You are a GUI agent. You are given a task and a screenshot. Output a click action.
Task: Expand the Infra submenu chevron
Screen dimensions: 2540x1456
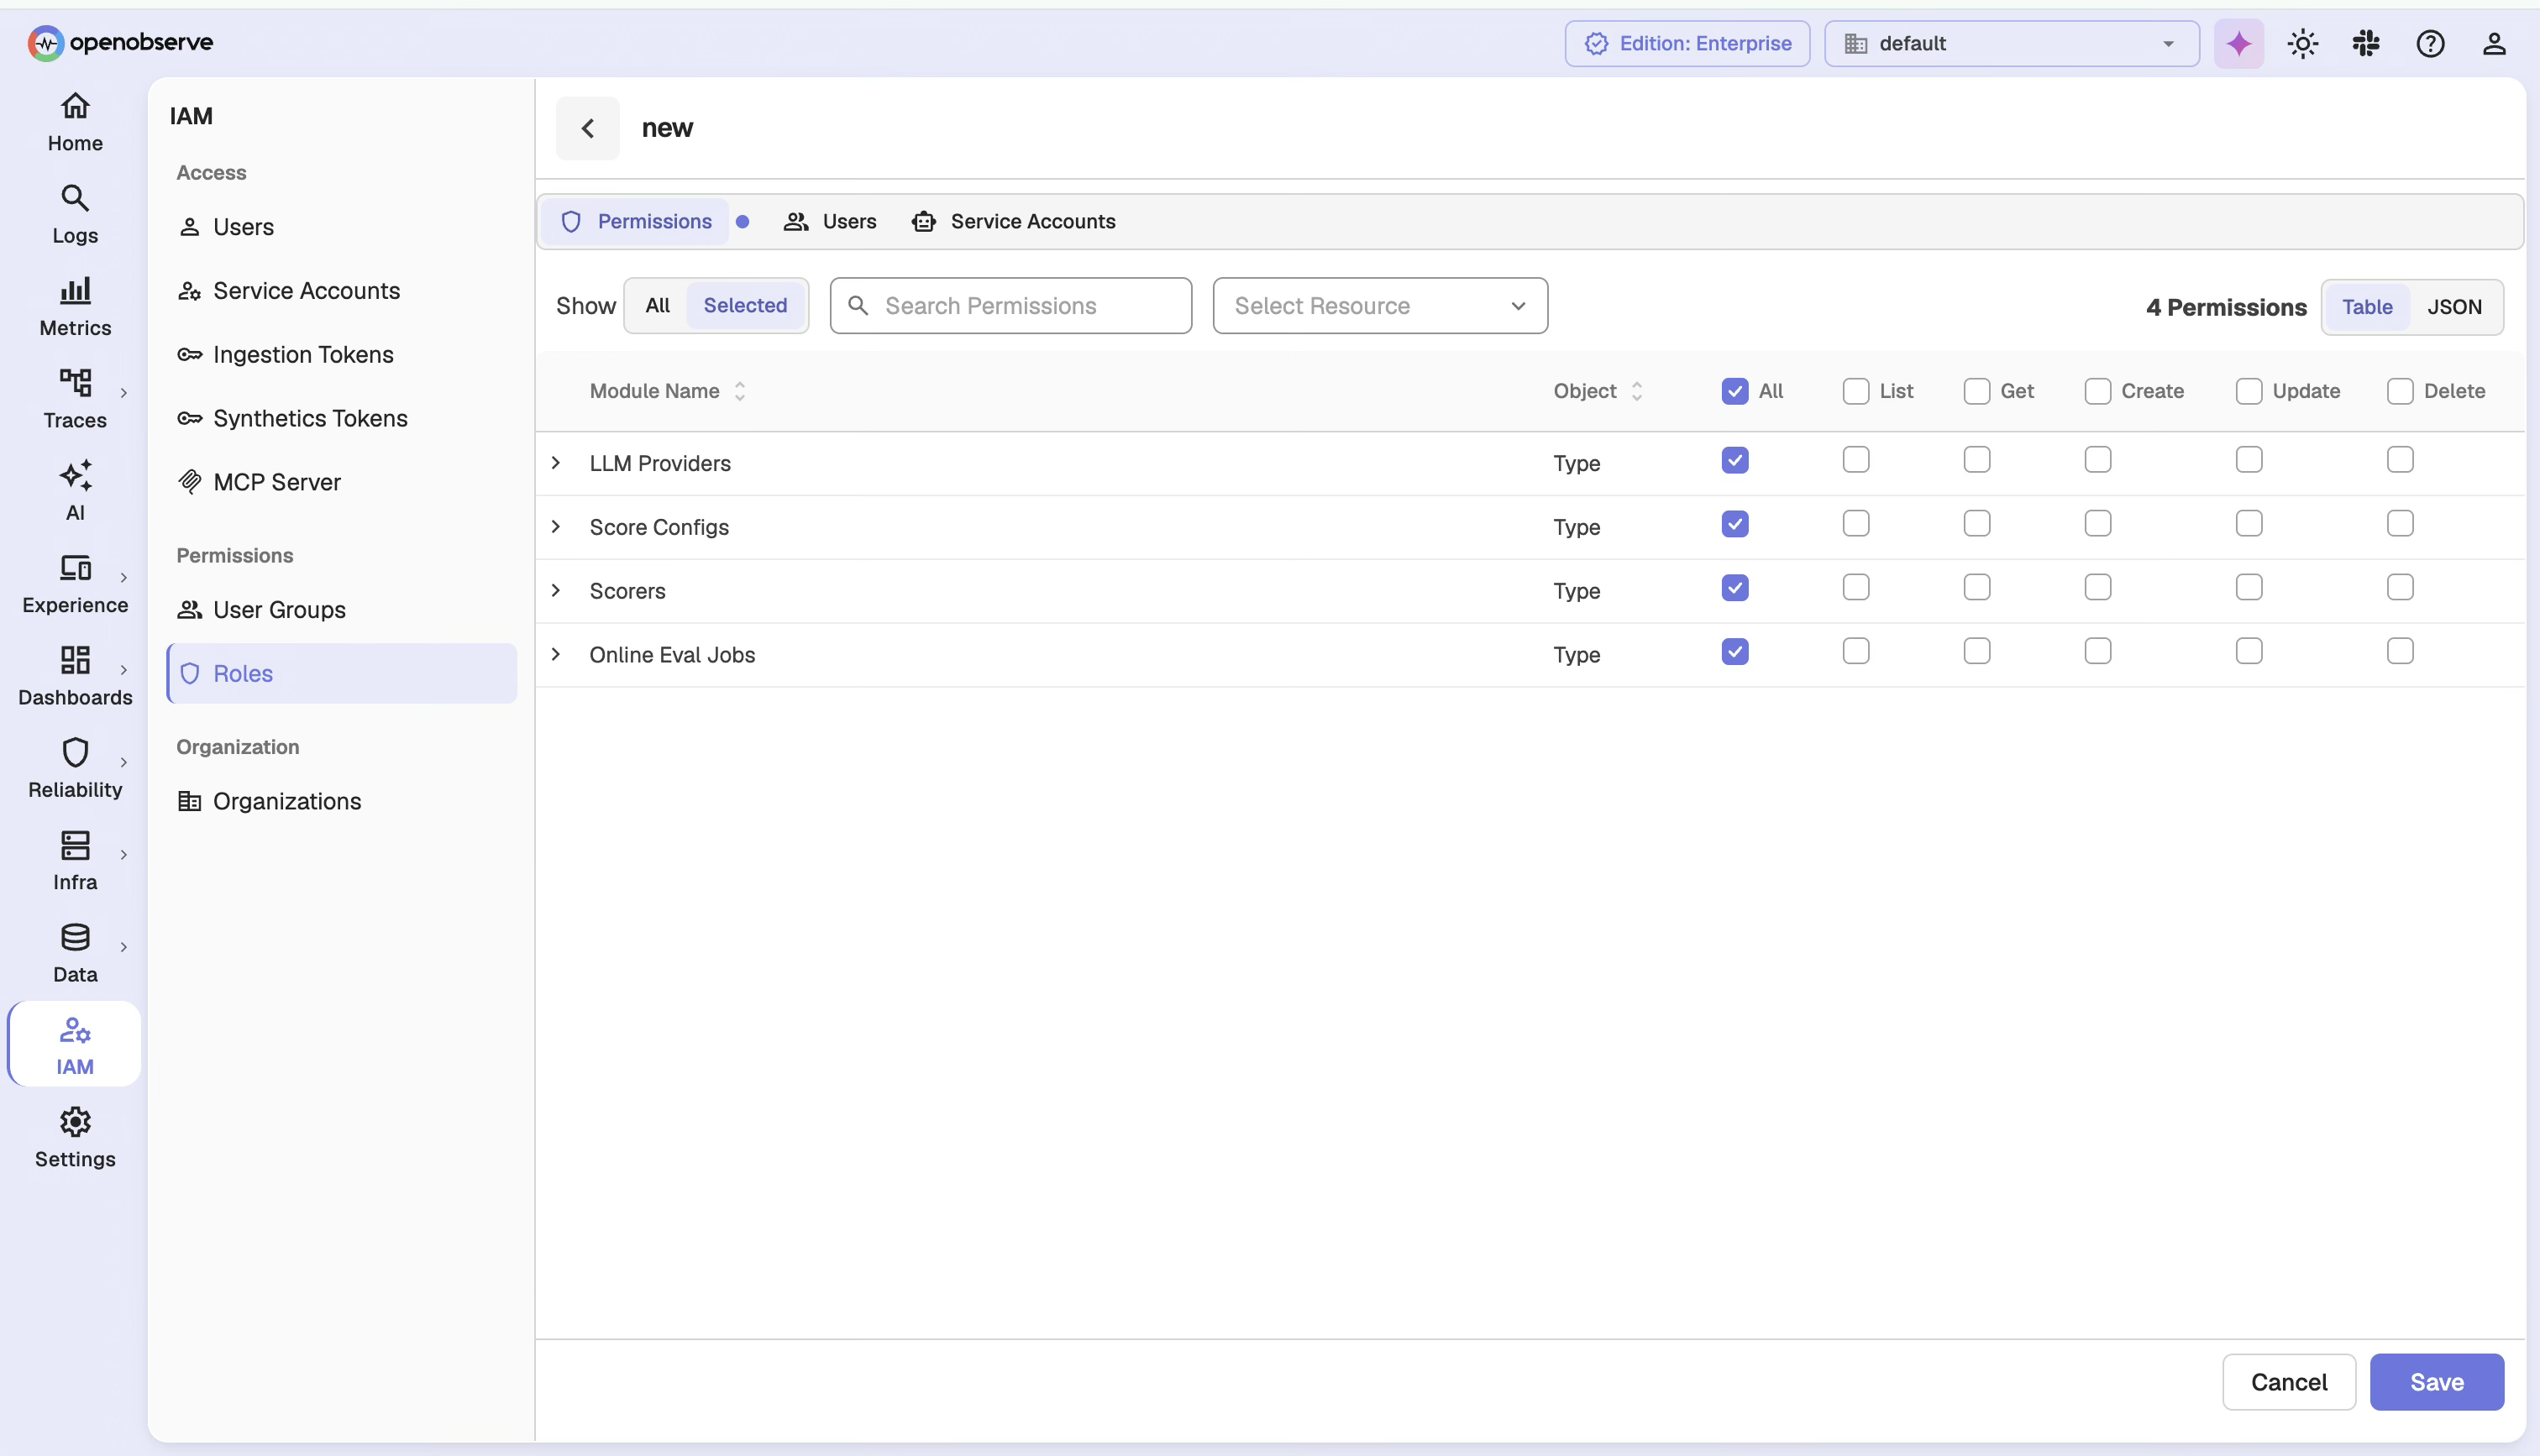[124, 855]
